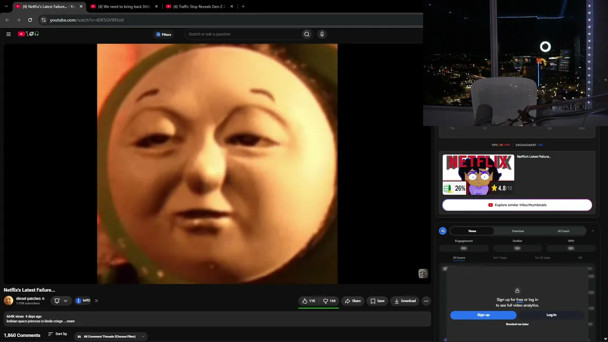Select the YouTube URL in address bar

pos(87,20)
